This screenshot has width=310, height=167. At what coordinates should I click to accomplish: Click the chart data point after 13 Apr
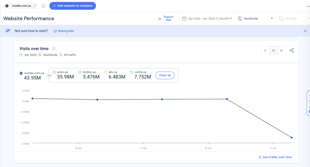click(x=162, y=99)
